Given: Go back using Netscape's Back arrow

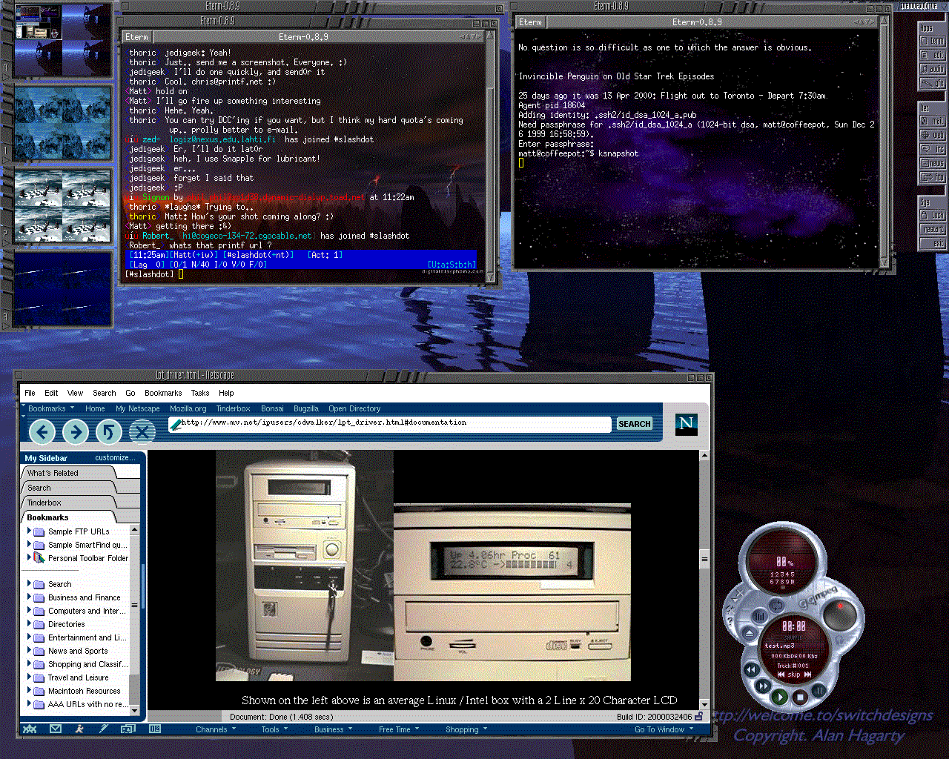Looking at the screenshot, I should (x=42, y=431).
